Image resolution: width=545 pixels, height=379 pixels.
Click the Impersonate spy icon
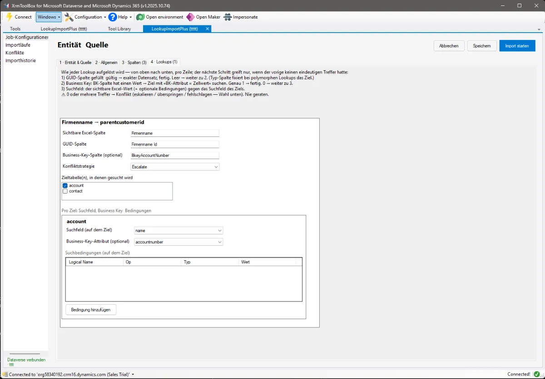pos(228,17)
